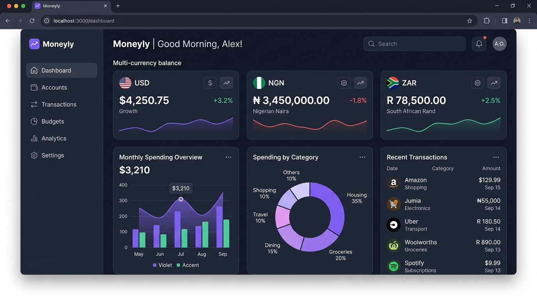Click the Amazon logo in Recent Transactions
This screenshot has height=299, width=537.
point(393,183)
